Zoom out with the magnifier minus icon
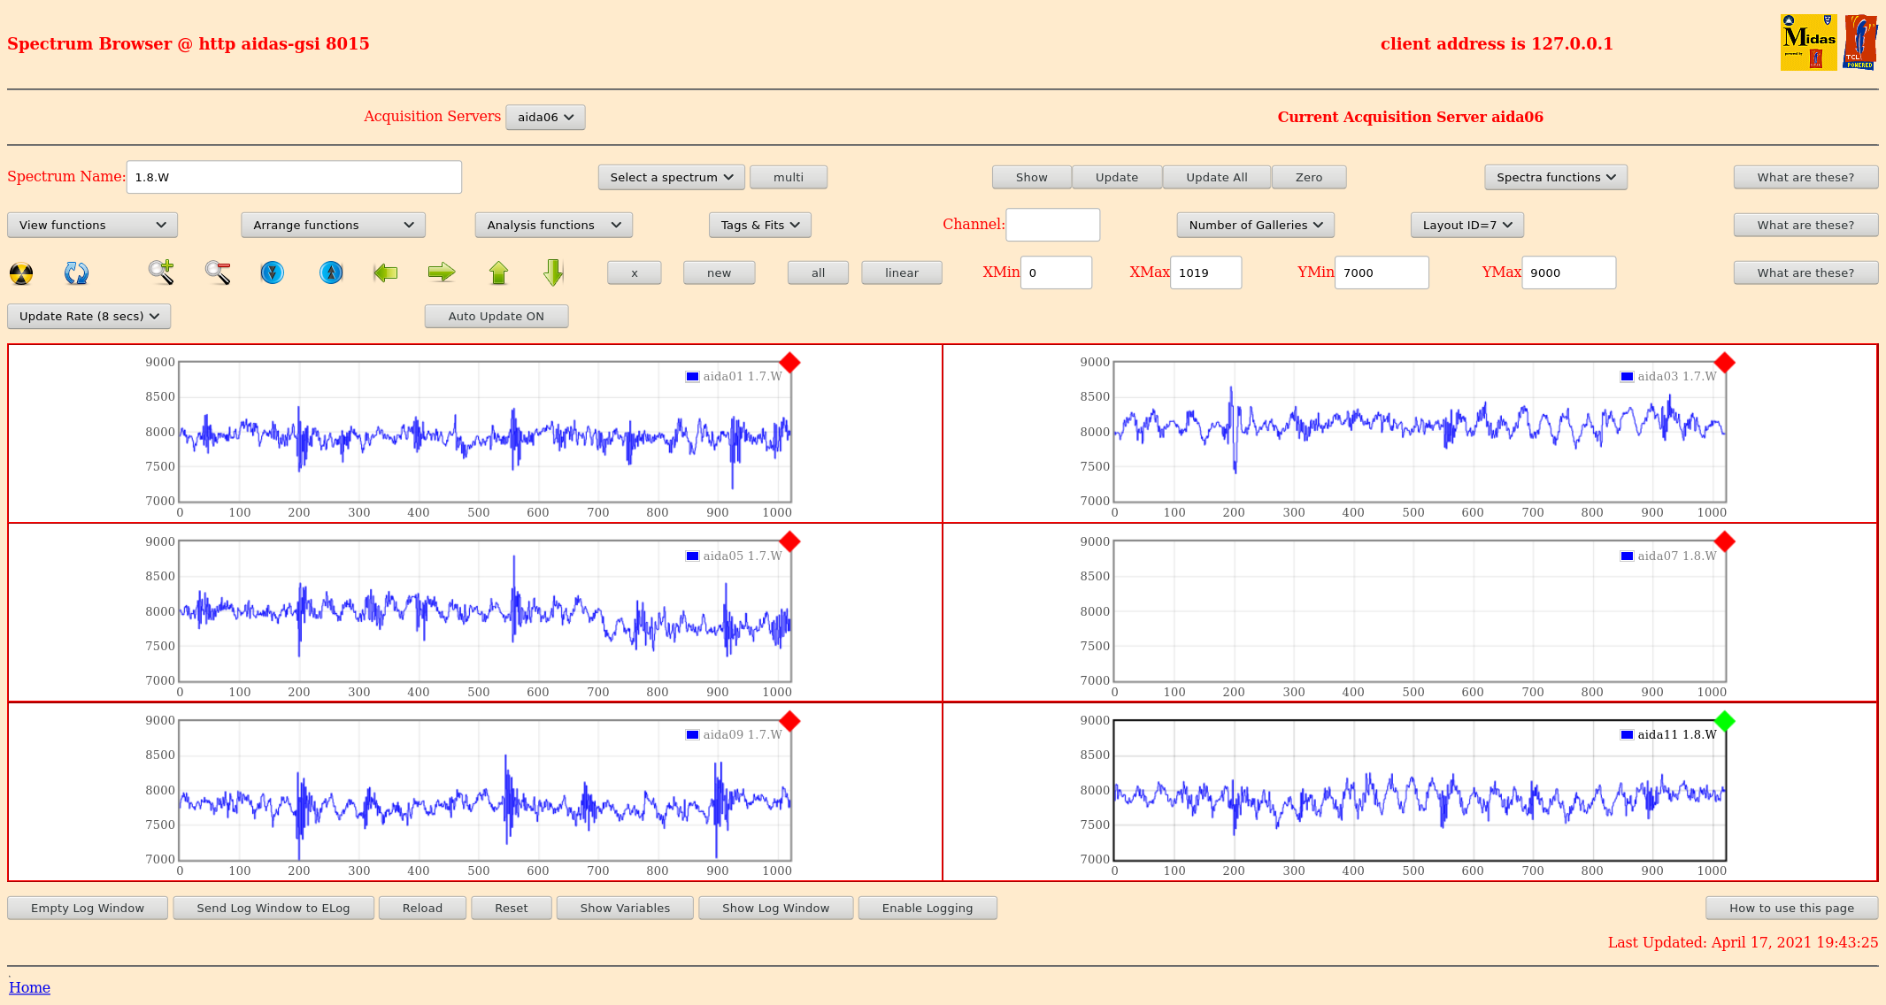 click(x=218, y=272)
